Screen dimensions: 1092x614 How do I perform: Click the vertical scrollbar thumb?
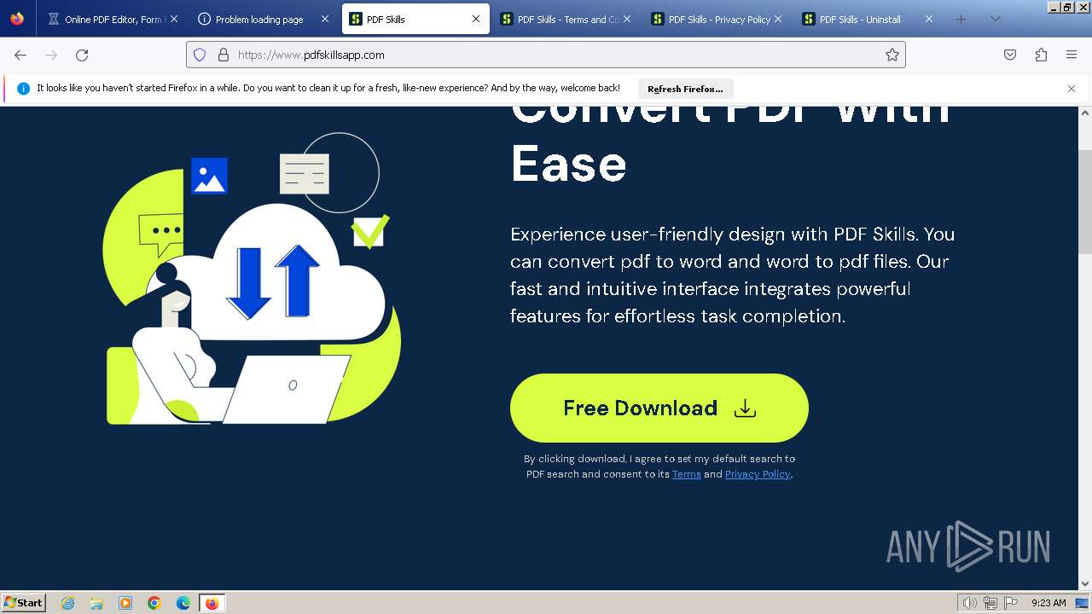(x=1085, y=201)
